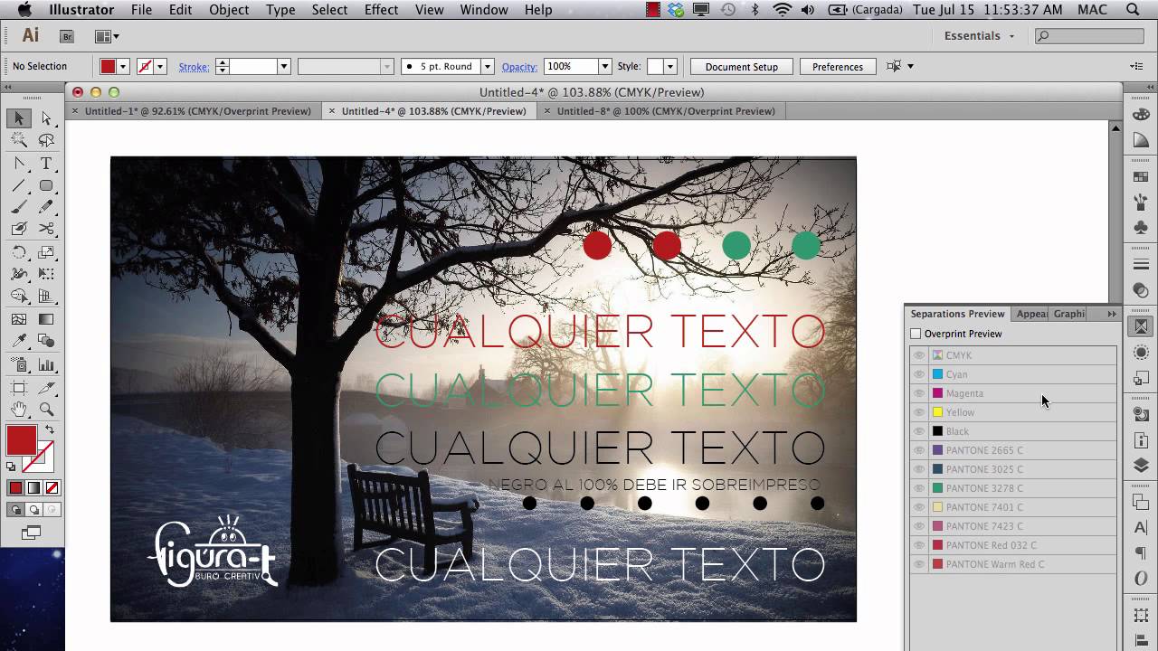
Task: Toggle visibility eye for Yellow separation
Action: point(919,412)
